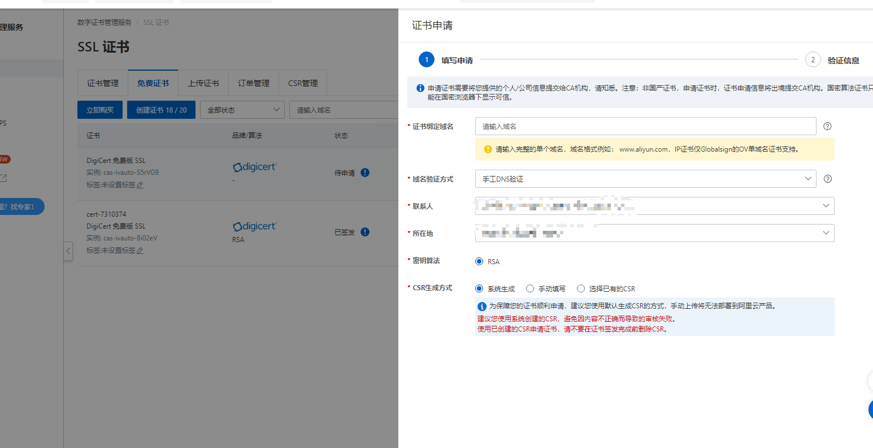Focus the 证书绑定域名 input field
The width and height of the screenshot is (873, 448).
coord(645,126)
